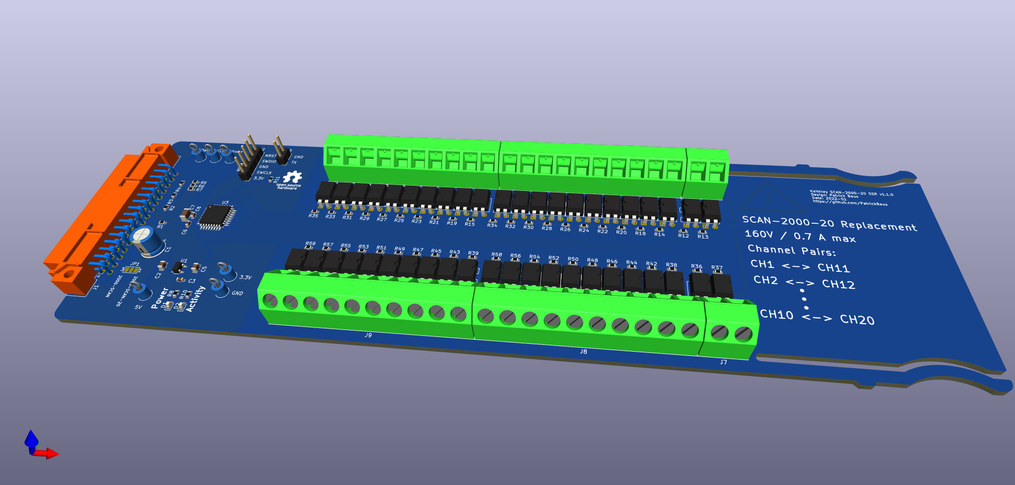1015x485 pixels.
Task: Click the SWCLK pin label
Action: (x=264, y=172)
